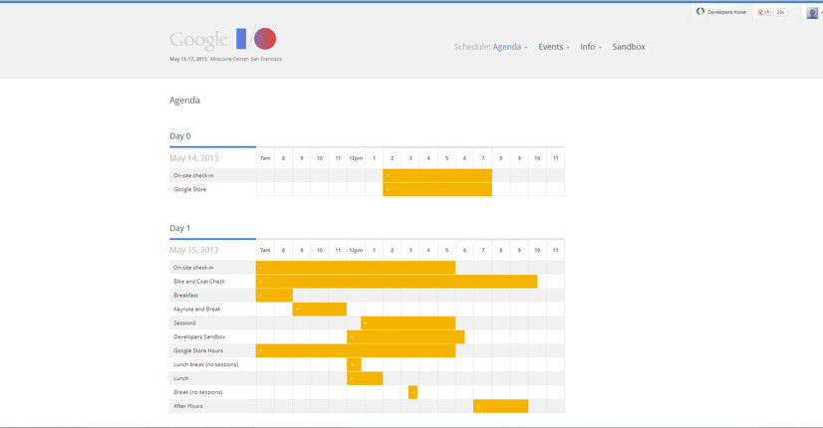Click Day 1 On-site check-in bar
823x428 pixels.
tap(356, 268)
